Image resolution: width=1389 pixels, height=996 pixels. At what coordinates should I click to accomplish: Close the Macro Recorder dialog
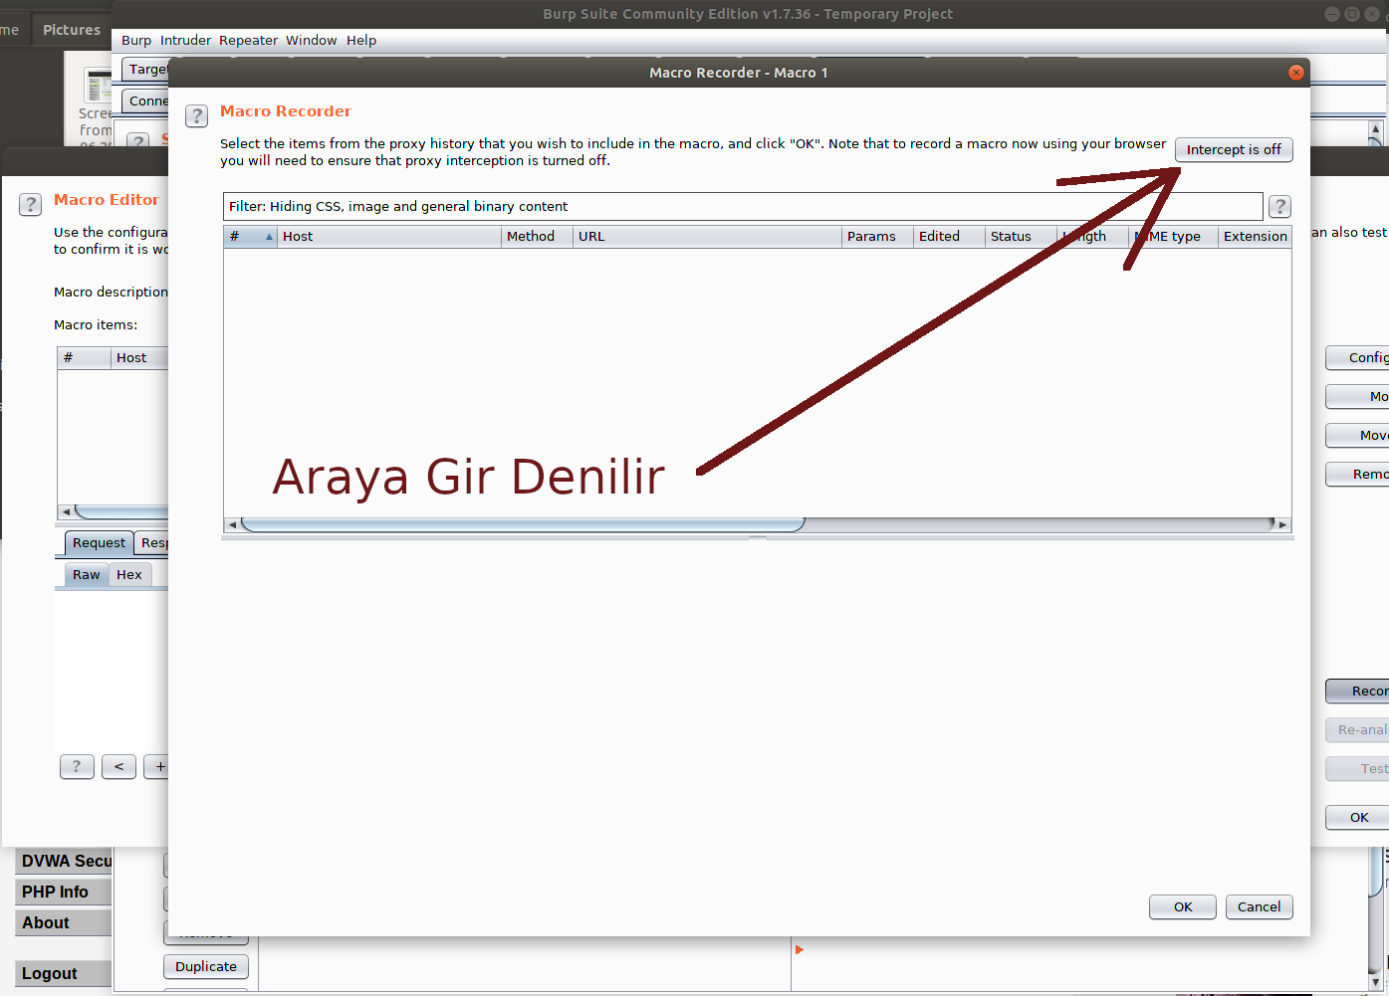pos(1295,72)
